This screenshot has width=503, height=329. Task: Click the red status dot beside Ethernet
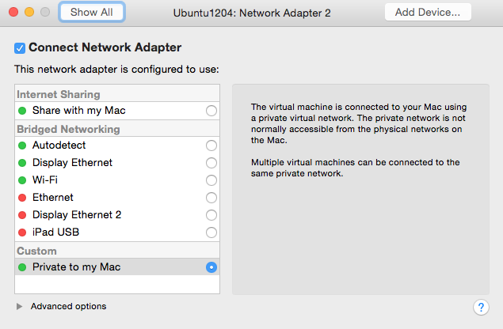click(x=22, y=198)
